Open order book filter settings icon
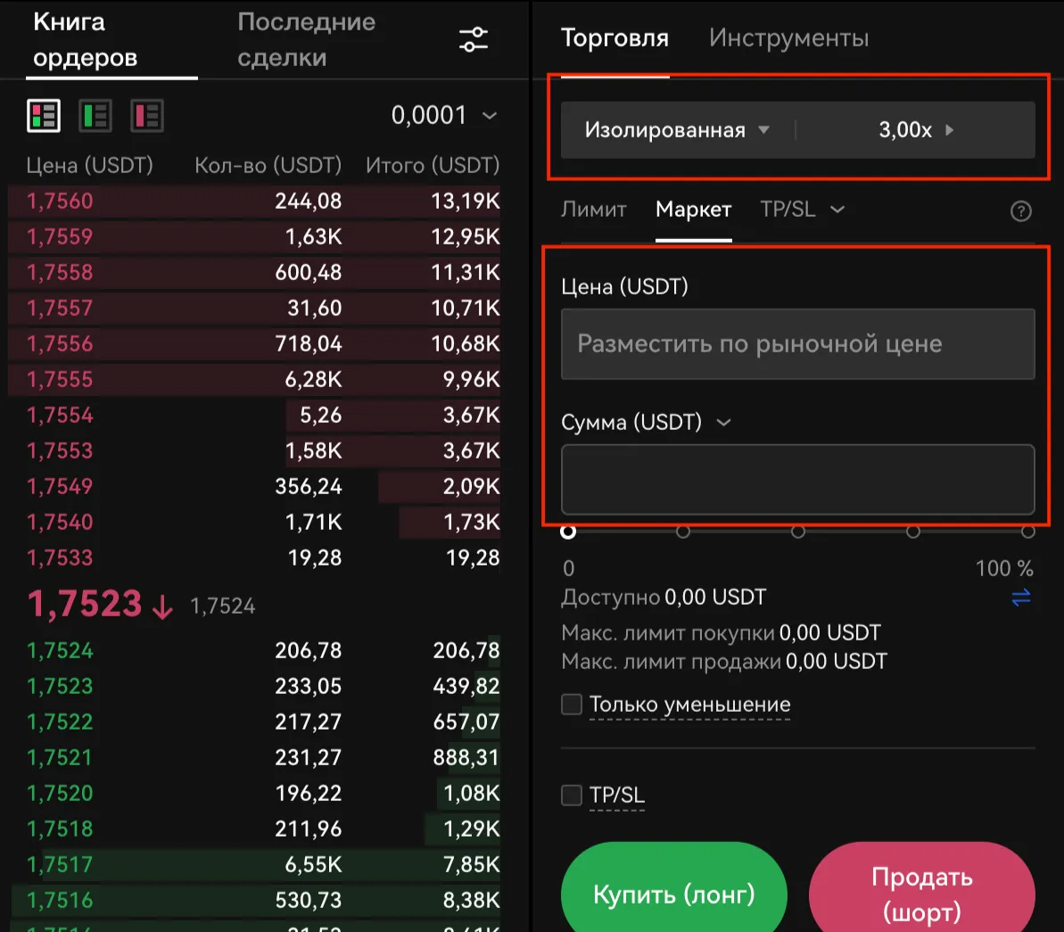The height and width of the screenshot is (932, 1064). click(x=473, y=39)
